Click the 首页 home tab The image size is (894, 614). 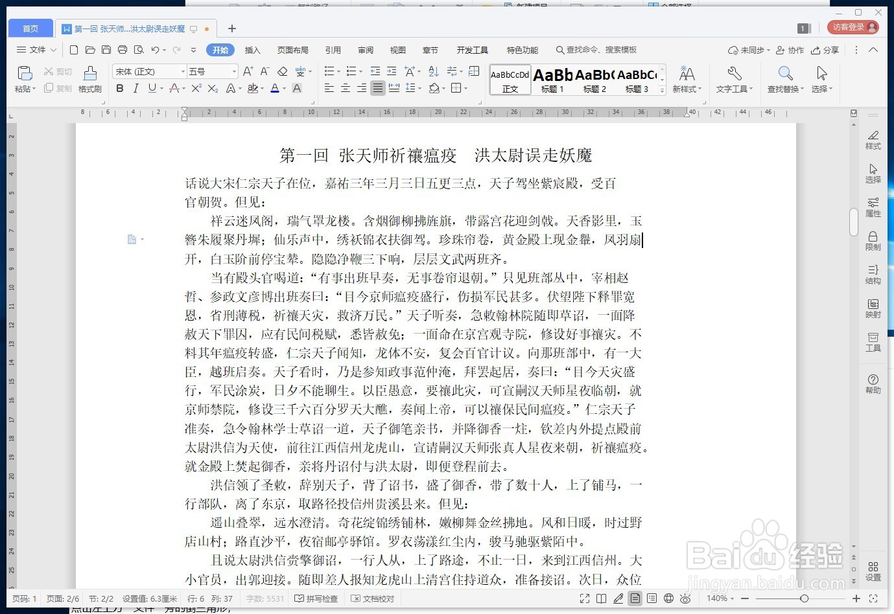[x=30, y=28]
